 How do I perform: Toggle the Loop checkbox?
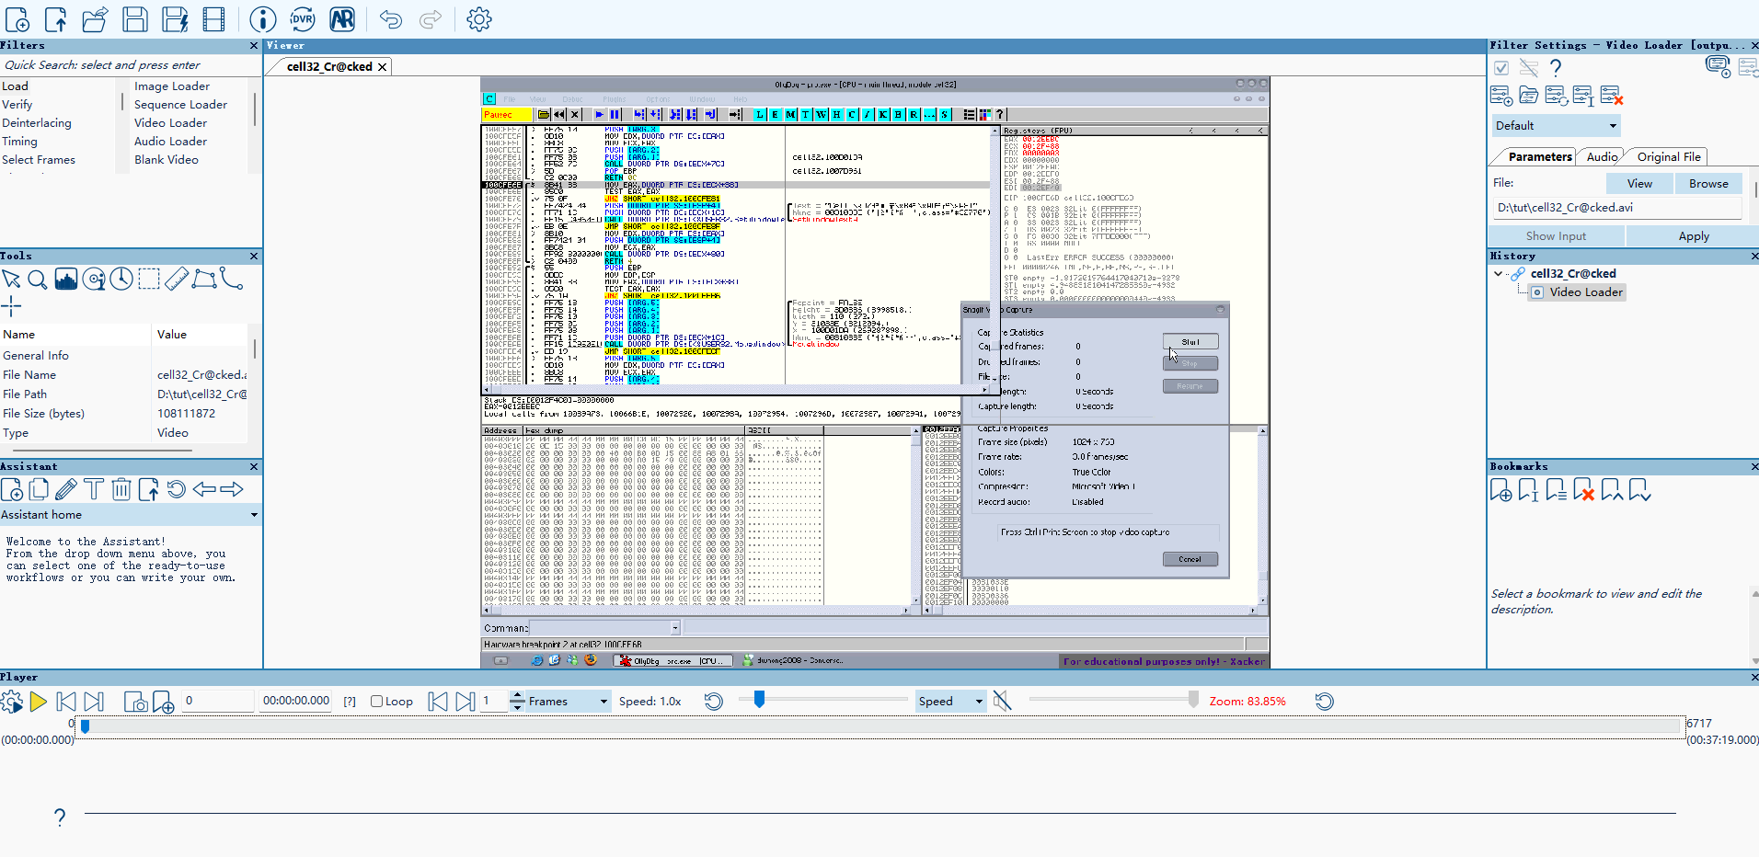pos(376,701)
